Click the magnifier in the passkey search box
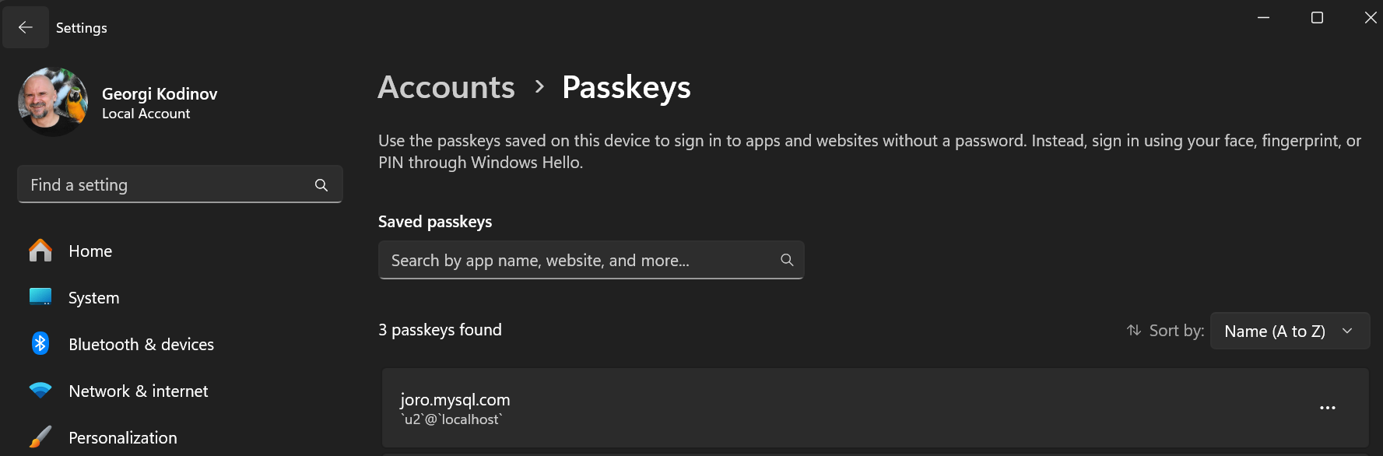Image resolution: width=1383 pixels, height=456 pixels. click(x=786, y=259)
